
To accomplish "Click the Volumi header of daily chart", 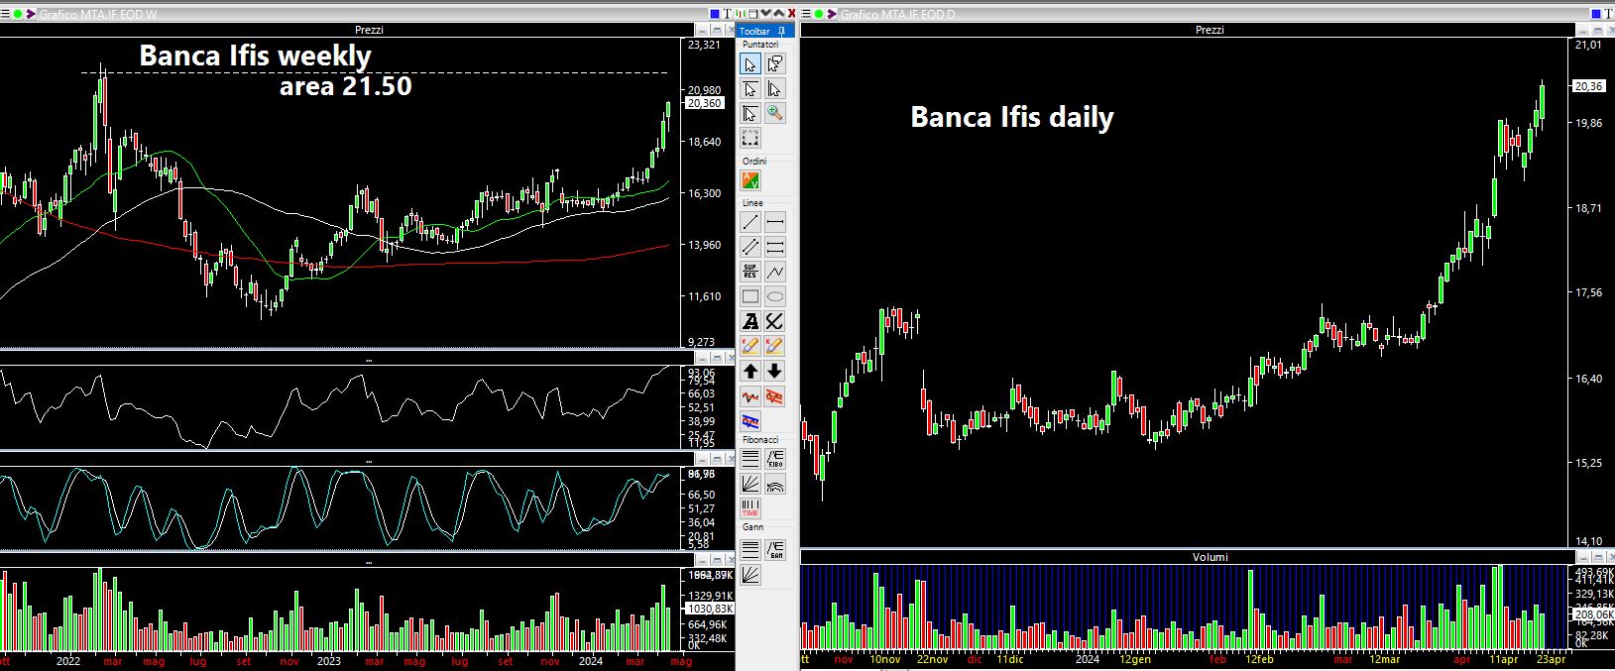I will point(1210,557).
